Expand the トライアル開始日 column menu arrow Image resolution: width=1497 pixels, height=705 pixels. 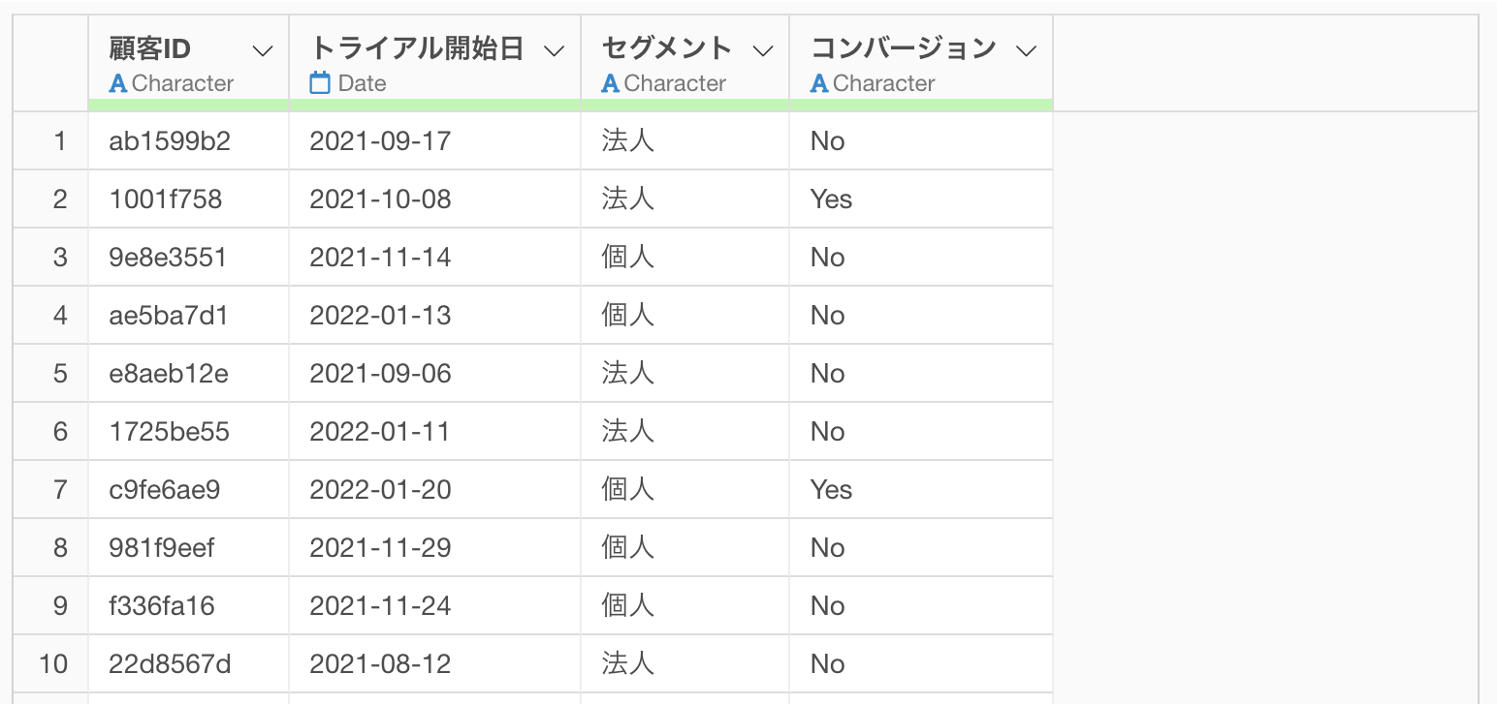[x=554, y=50]
